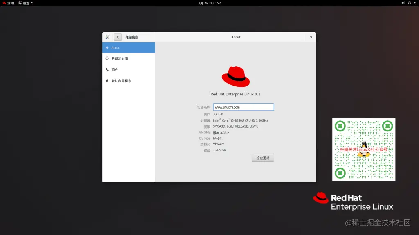The width and height of the screenshot is (419, 235).
Task: Click the GNOME version 版本 3.32.2
Action: pos(221,133)
